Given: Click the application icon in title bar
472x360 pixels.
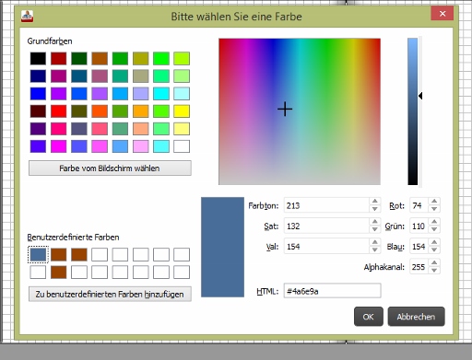Looking at the screenshot, I should [x=27, y=16].
